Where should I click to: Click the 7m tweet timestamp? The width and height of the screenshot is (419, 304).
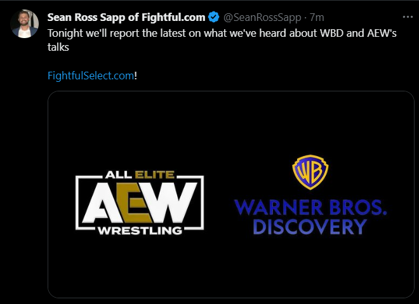317,18
